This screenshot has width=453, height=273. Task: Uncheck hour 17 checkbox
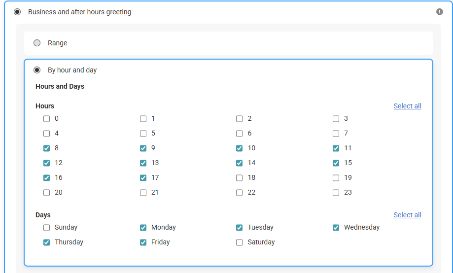point(143,178)
